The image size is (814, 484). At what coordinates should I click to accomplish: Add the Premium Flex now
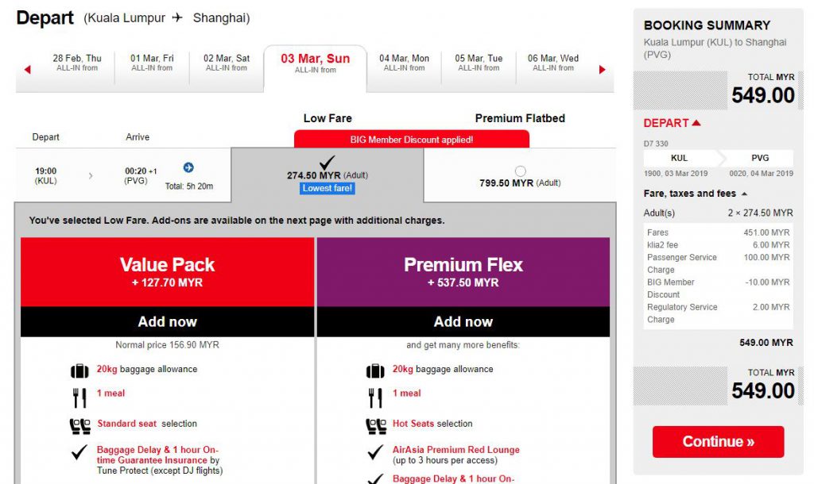(463, 321)
